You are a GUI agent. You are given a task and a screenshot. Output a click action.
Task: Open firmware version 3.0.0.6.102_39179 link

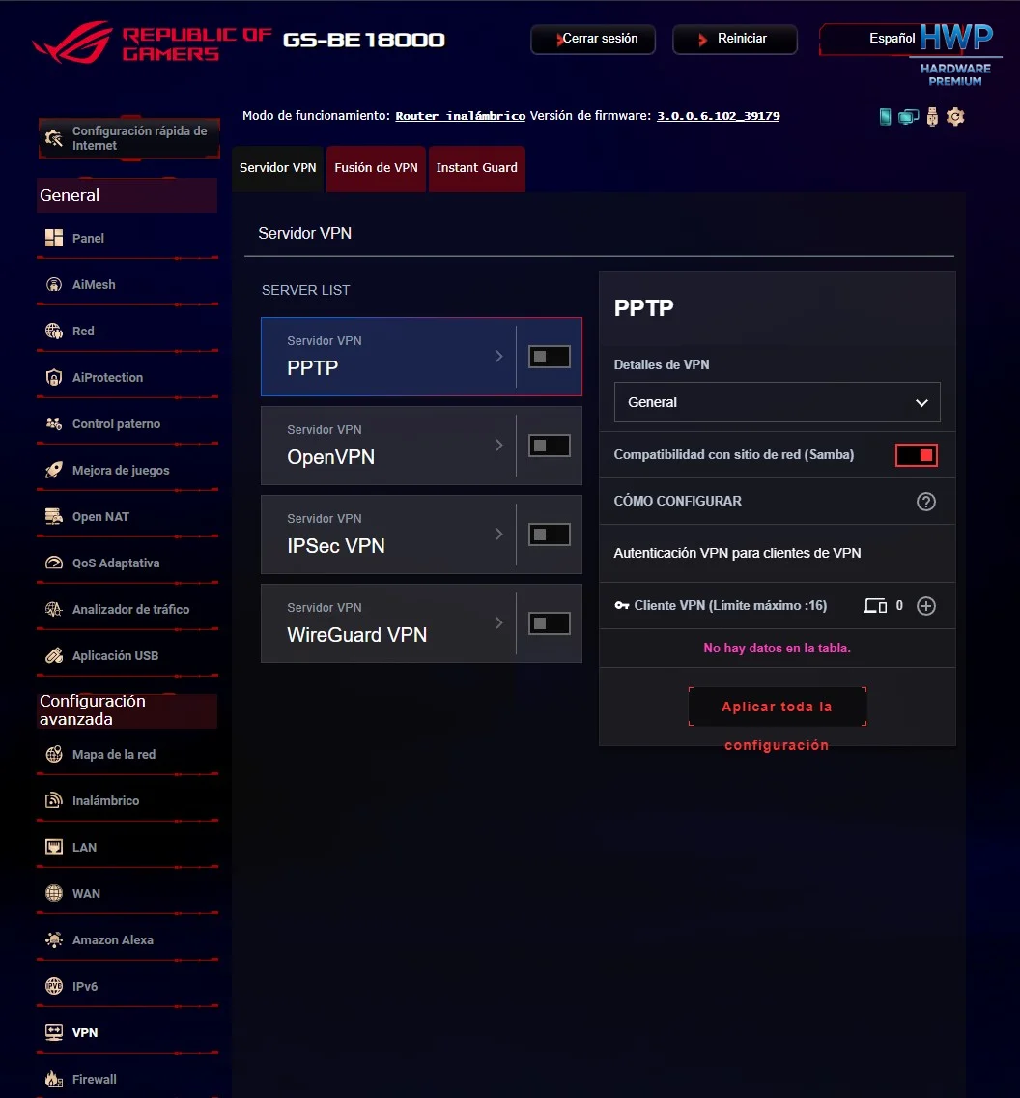(718, 116)
